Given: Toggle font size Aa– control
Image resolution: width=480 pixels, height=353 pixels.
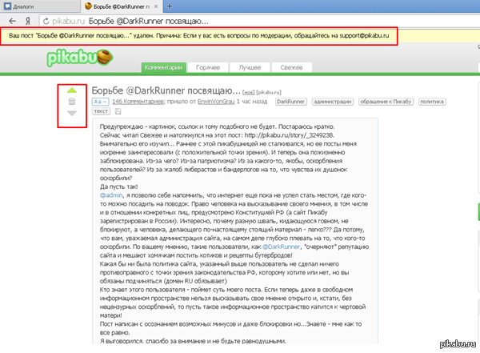Looking at the screenshot, I should 100,102.
